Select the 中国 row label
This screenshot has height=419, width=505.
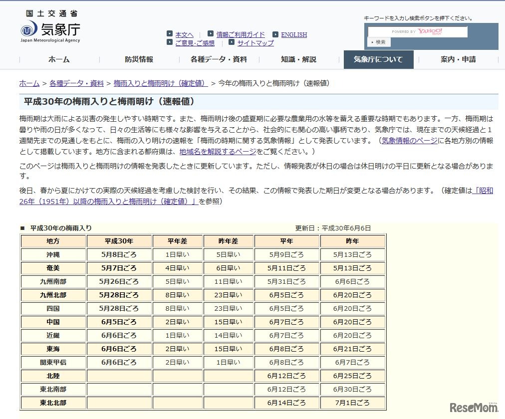tap(53, 322)
